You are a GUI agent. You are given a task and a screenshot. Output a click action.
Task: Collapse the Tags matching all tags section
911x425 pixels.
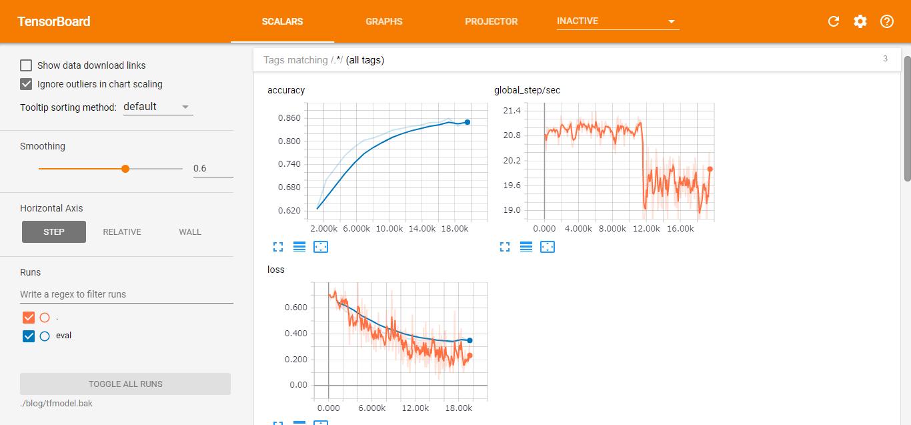(574, 60)
